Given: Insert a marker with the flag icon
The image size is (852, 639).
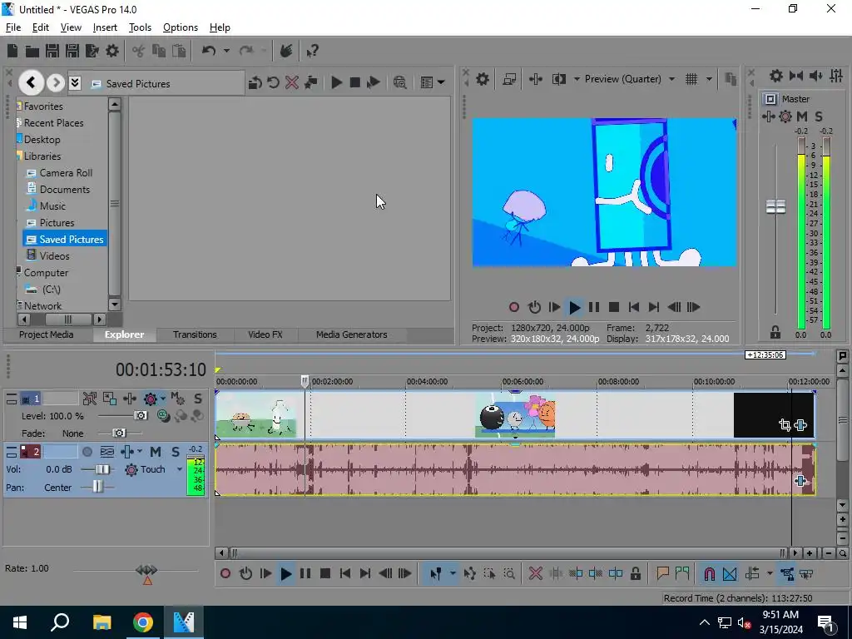Looking at the screenshot, I should 662,573.
